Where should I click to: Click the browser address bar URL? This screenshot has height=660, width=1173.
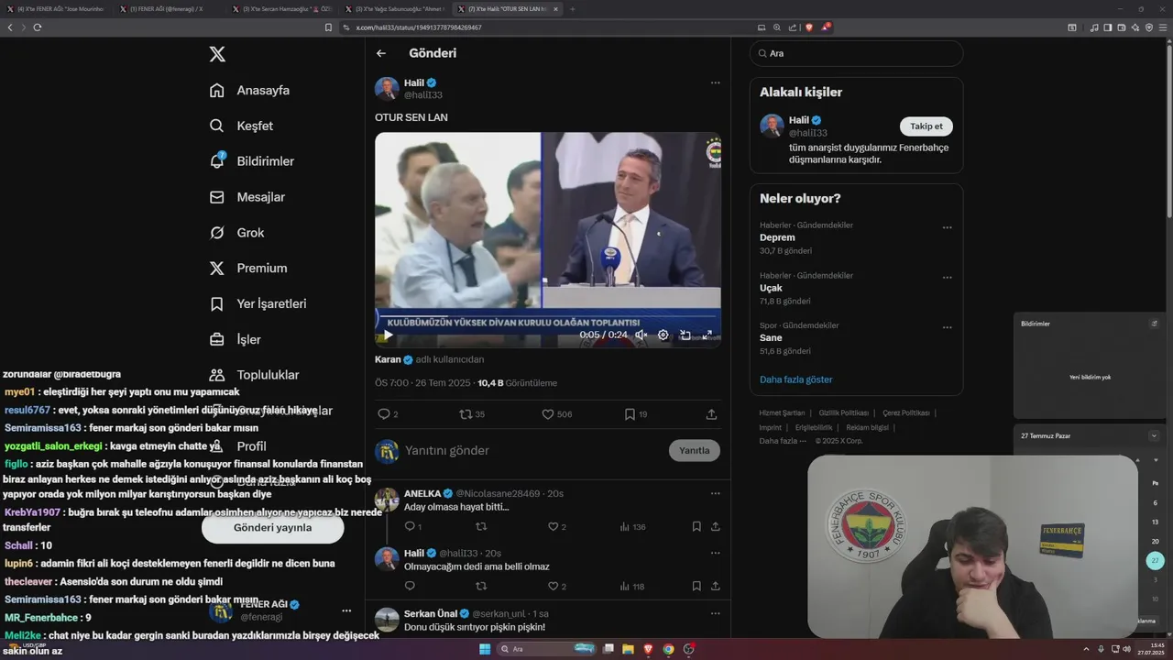418,27
